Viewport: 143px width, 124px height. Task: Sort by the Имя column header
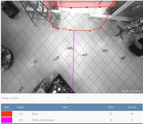click(65, 107)
